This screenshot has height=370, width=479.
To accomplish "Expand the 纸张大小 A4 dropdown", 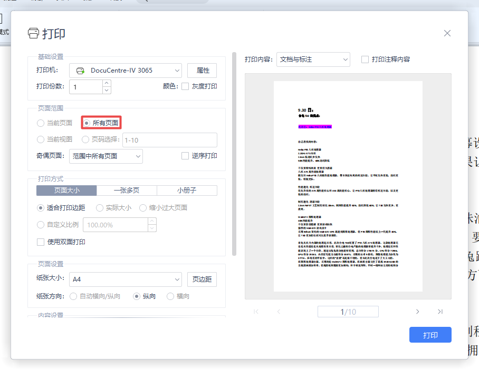I will pos(126,279).
